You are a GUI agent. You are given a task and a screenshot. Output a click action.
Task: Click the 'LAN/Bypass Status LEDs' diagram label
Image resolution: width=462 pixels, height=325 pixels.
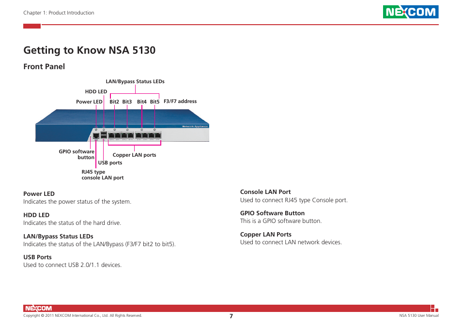(x=135, y=81)
